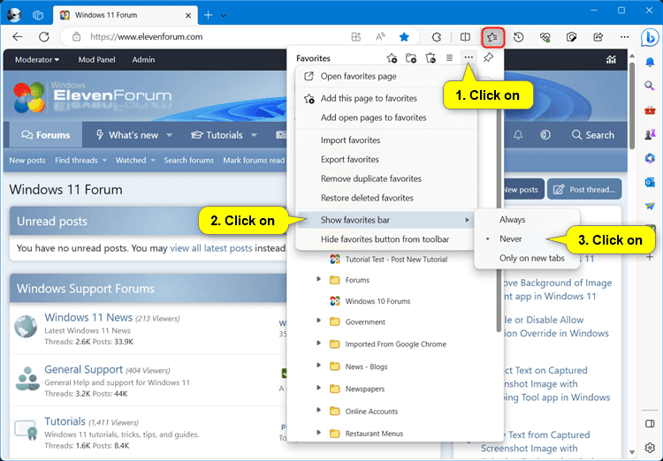
Task: Open the History toolbar icon
Action: [519, 37]
